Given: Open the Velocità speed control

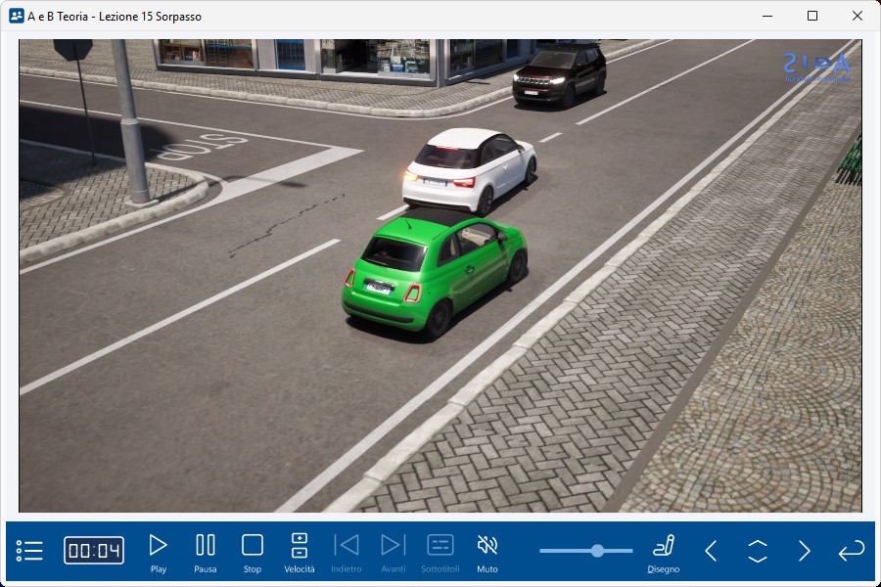Looking at the screenshot, I should tap(300, 551).
